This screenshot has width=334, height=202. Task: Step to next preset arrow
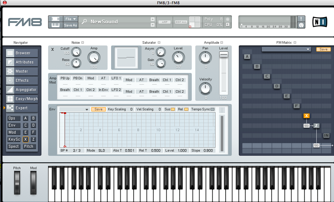(152, 25)
